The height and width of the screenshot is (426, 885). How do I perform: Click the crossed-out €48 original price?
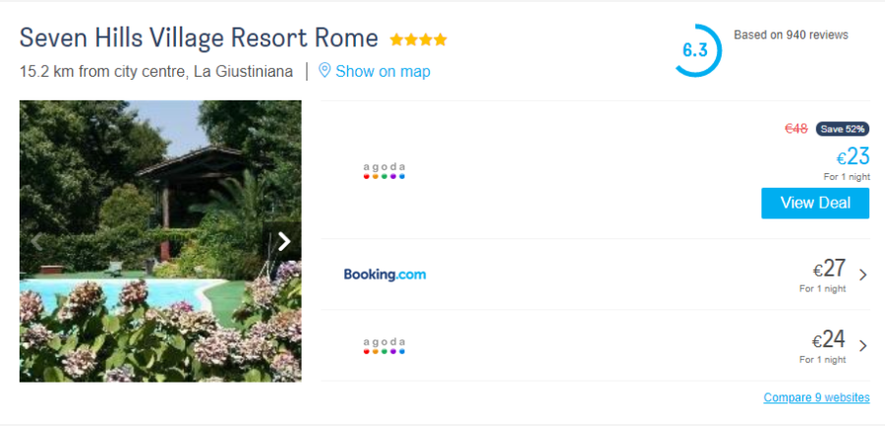(x=796, y=129)
